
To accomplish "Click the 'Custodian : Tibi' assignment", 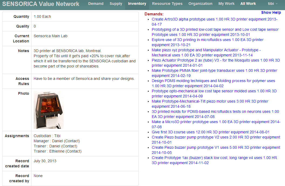I will pos(47,136).
